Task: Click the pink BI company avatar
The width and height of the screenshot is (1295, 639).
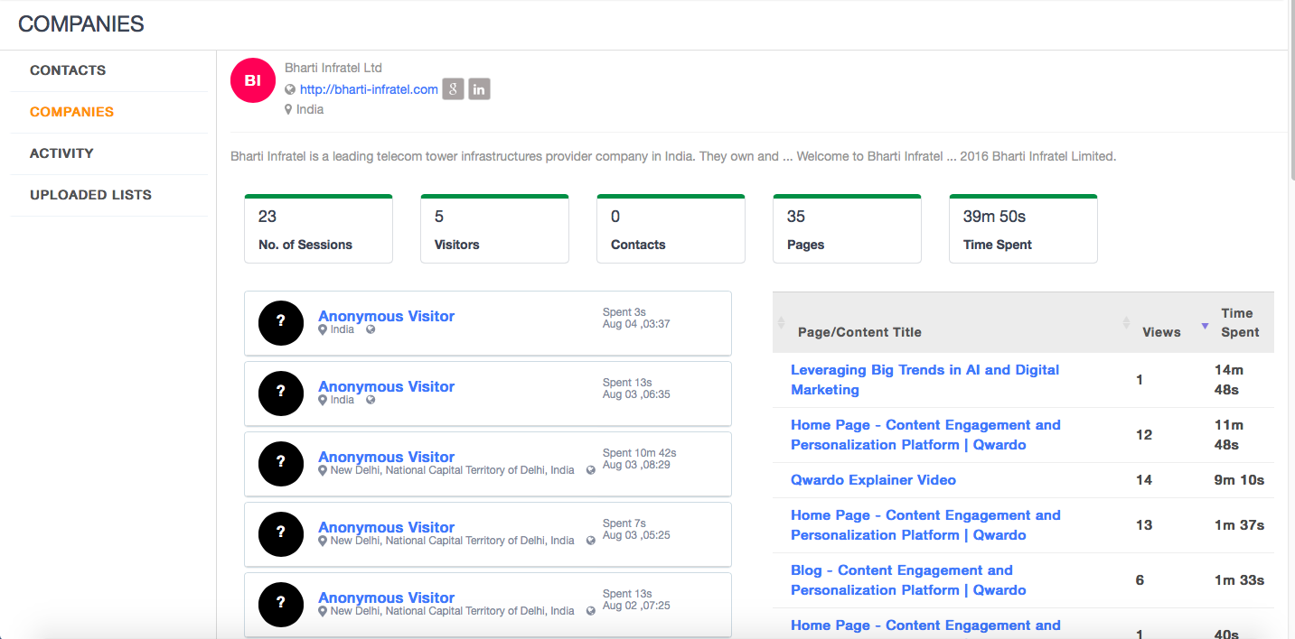Action: tap(253, 81)
